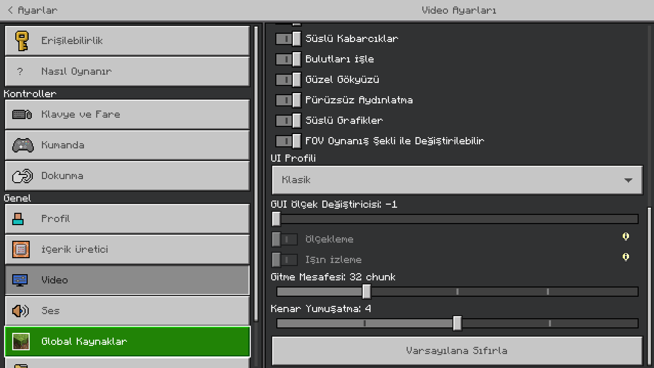Click the Gitme Mesafesi: 32 chunk label
Image resolution: width=654 pixels, height=368 pixels.
tap(333, 277)
